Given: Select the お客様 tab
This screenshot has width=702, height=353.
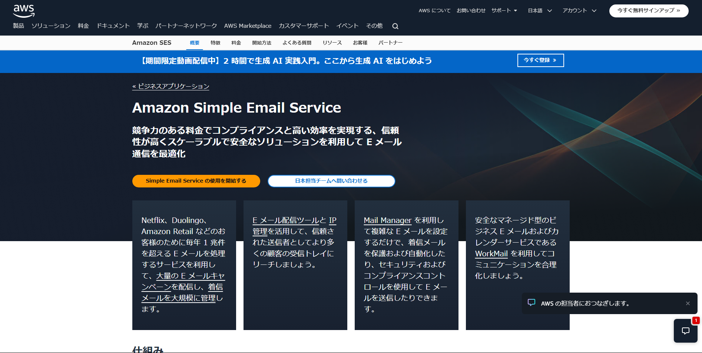Looking at the screenshot, I should click(x=360, y=43).
